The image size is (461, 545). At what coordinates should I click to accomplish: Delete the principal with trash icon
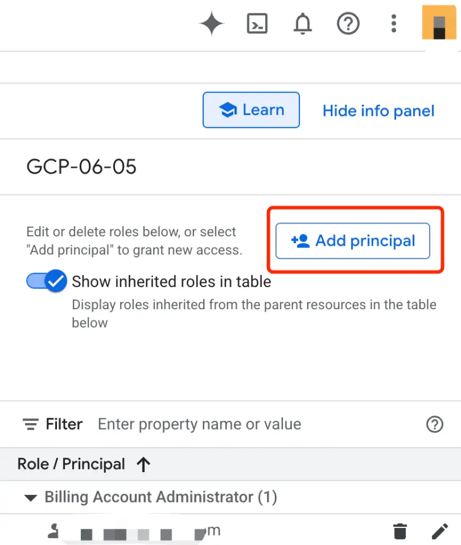400,531
